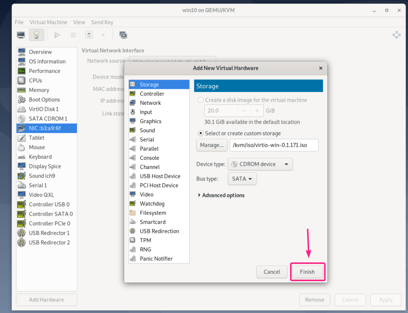Choose Graphics hardware type in dialog
The width and height of the screenshot is (408, 313).
tap(159, 121)
